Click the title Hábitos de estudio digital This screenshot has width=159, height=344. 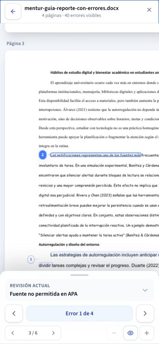[x=105, y=73]
